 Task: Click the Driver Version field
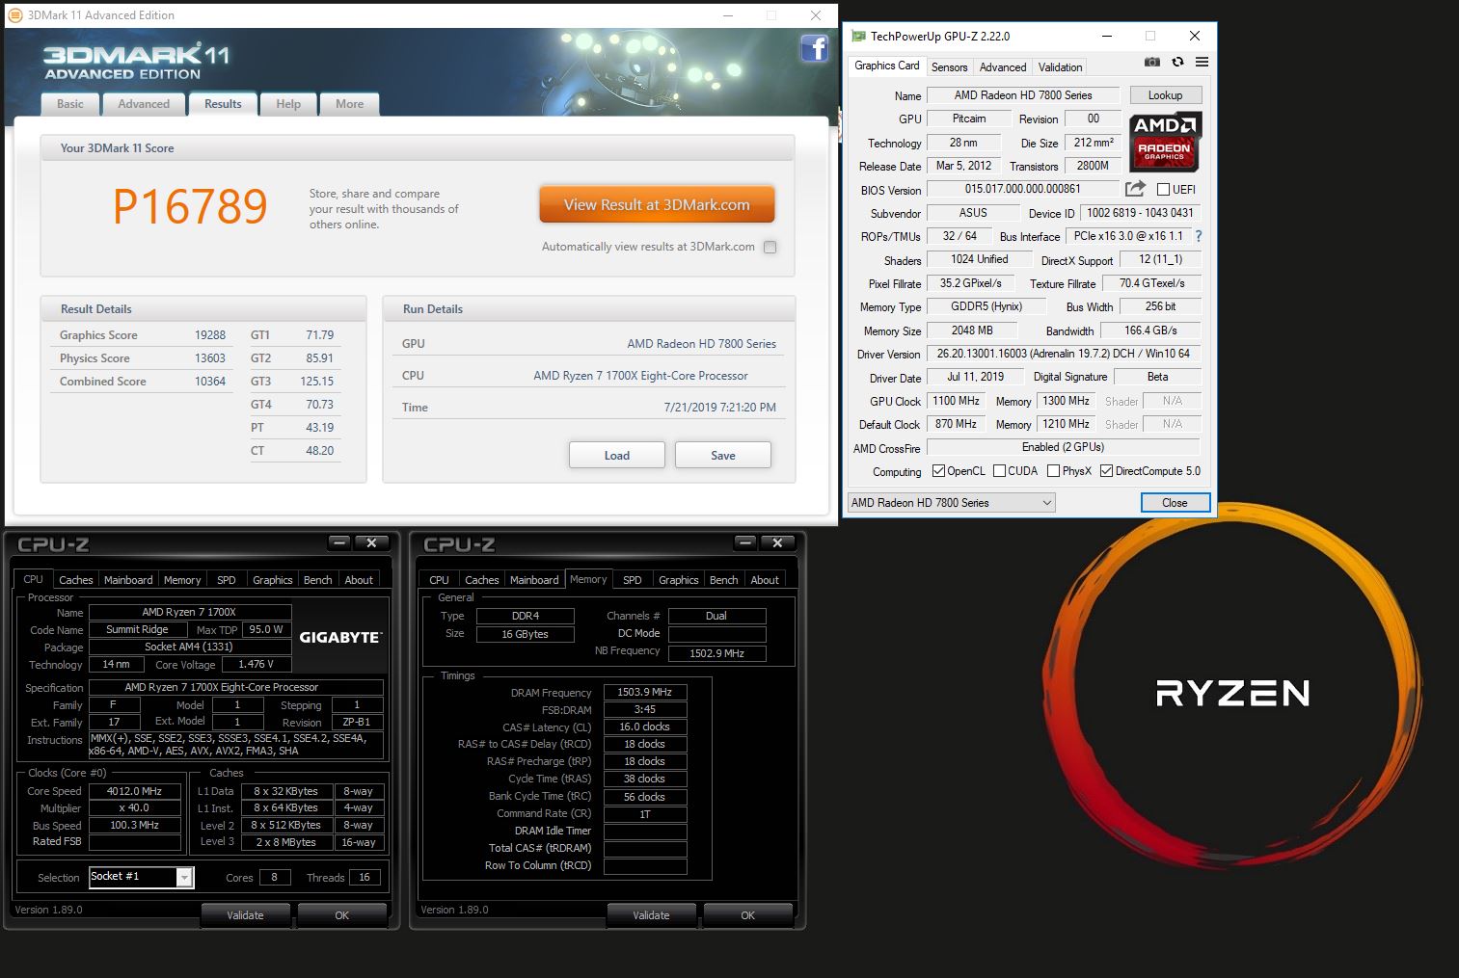(1064, 354)
